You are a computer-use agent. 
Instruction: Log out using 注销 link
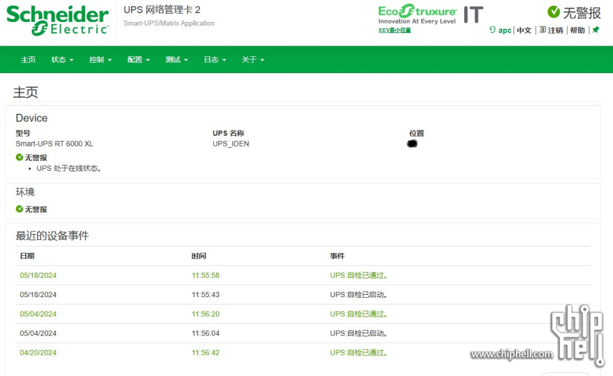coord(555,30)
